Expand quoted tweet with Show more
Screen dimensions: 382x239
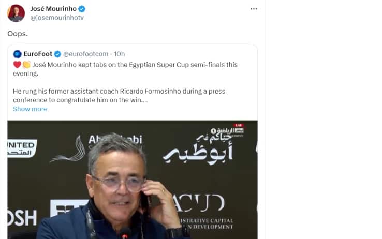click(x=30, y=109)
